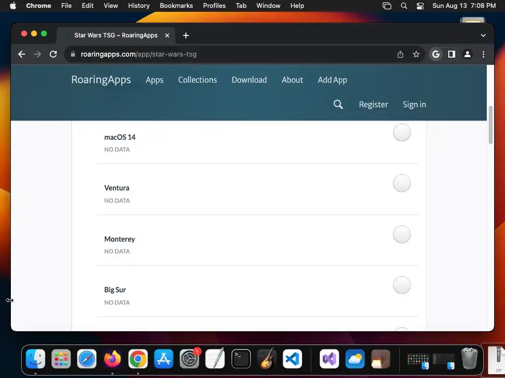Screen dimensions: 505x378
Task: Open the View menu
Action: [110, 6]
